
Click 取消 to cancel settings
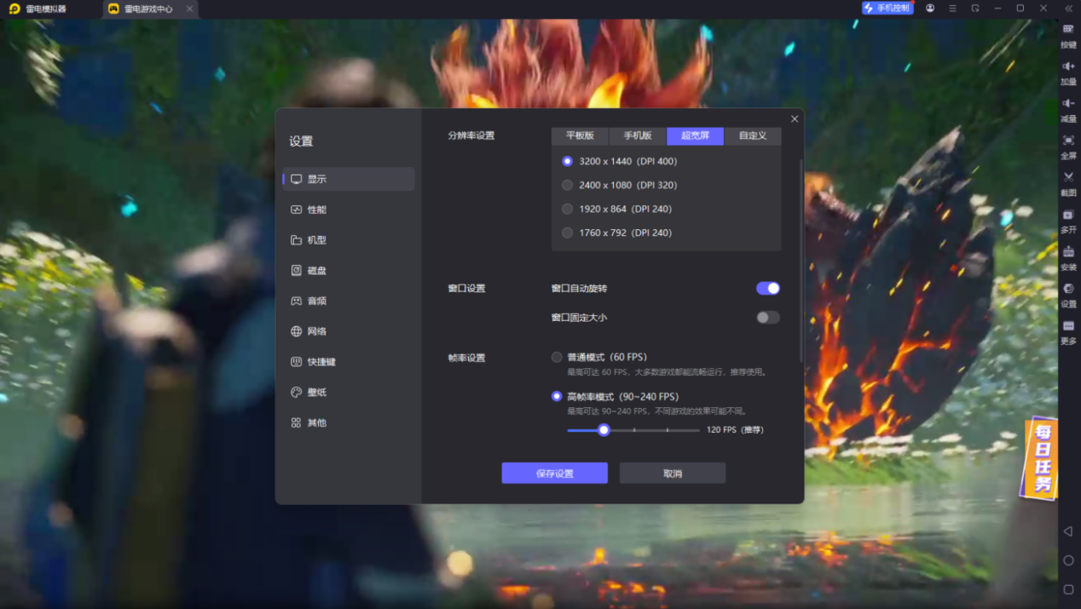click(673, 474)
